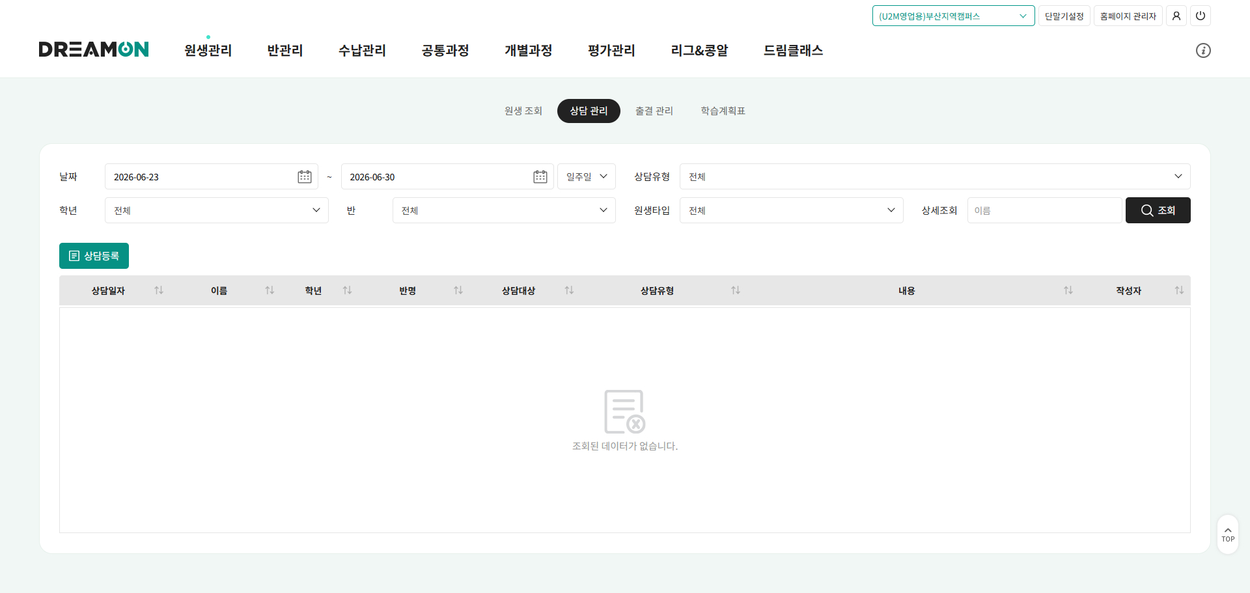1250x593 pixels.
Task: Click the 작성자 column header
Action: (1128, 290)
